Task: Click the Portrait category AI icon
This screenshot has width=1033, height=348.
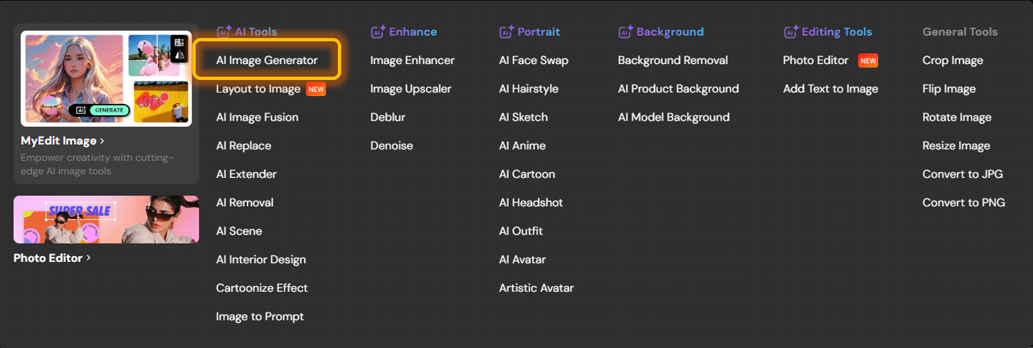Action: tap(506, 31)
